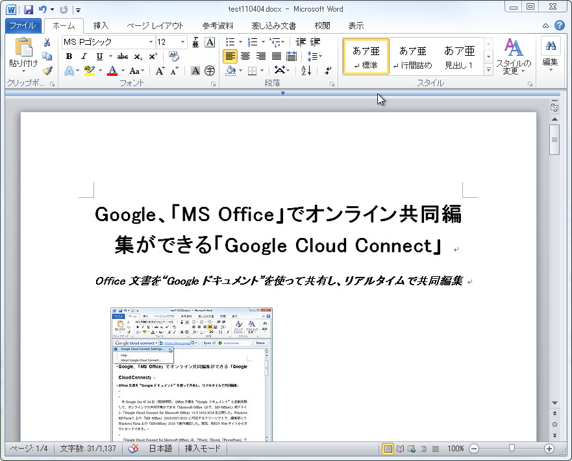This screenshot has width=572, height=461.
Task: Apply the 見出し 1 style
Action: (x=459, y=56)
